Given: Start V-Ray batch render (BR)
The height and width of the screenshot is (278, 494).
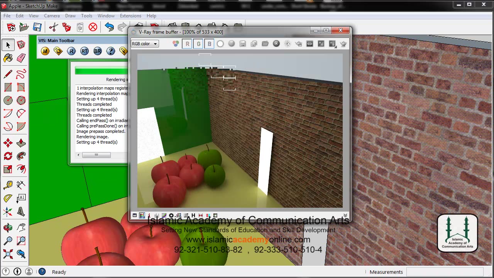Looking at the screenshot, I should point(98,51).
